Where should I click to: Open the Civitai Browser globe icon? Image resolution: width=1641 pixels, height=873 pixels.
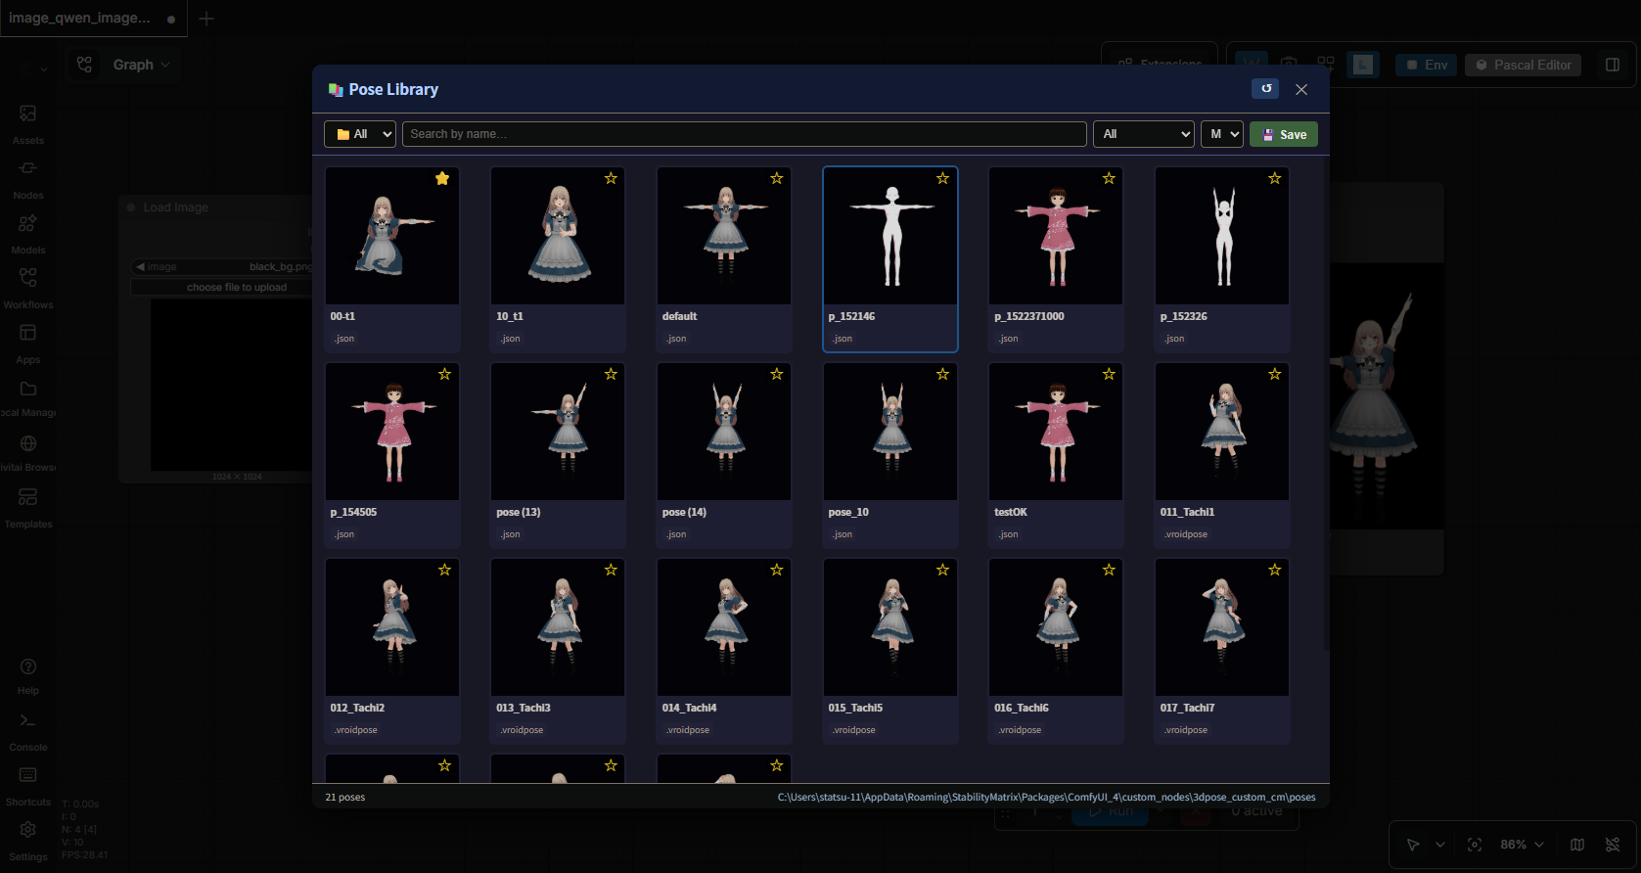click(28, 443)
